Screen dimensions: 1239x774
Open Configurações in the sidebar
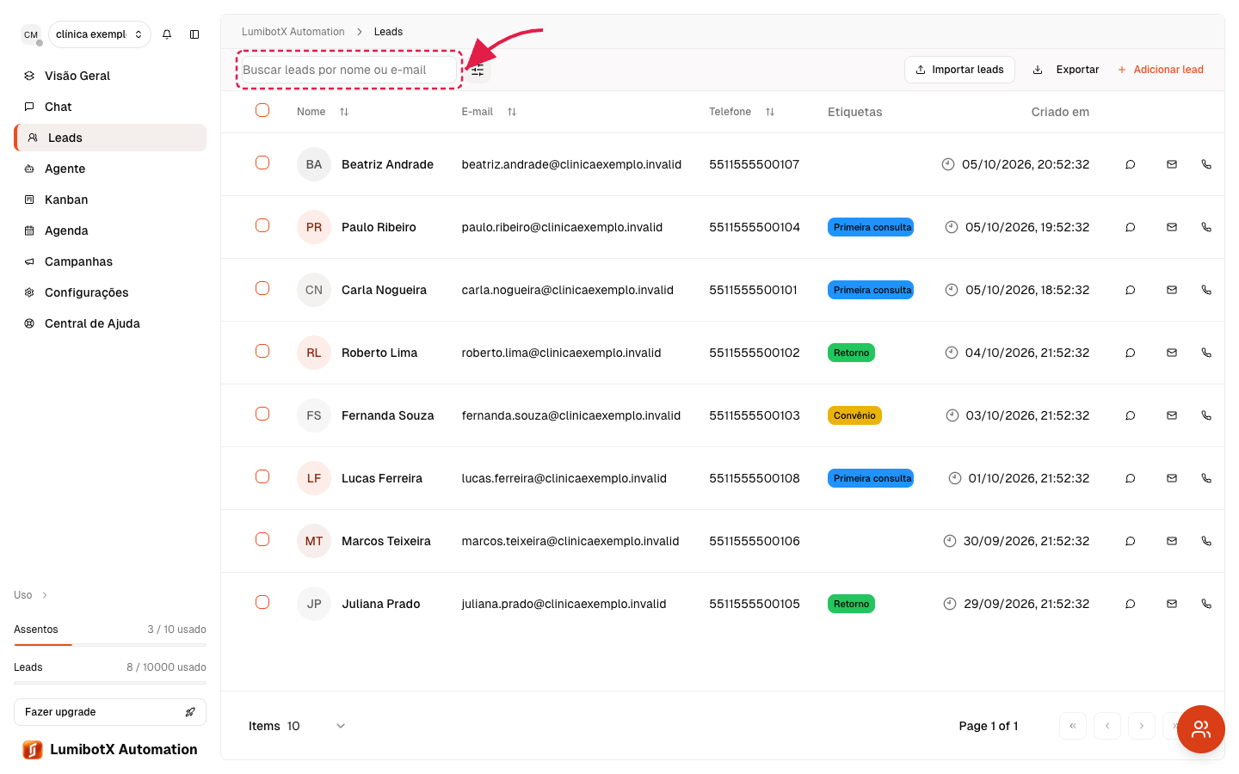pos(110,292)
